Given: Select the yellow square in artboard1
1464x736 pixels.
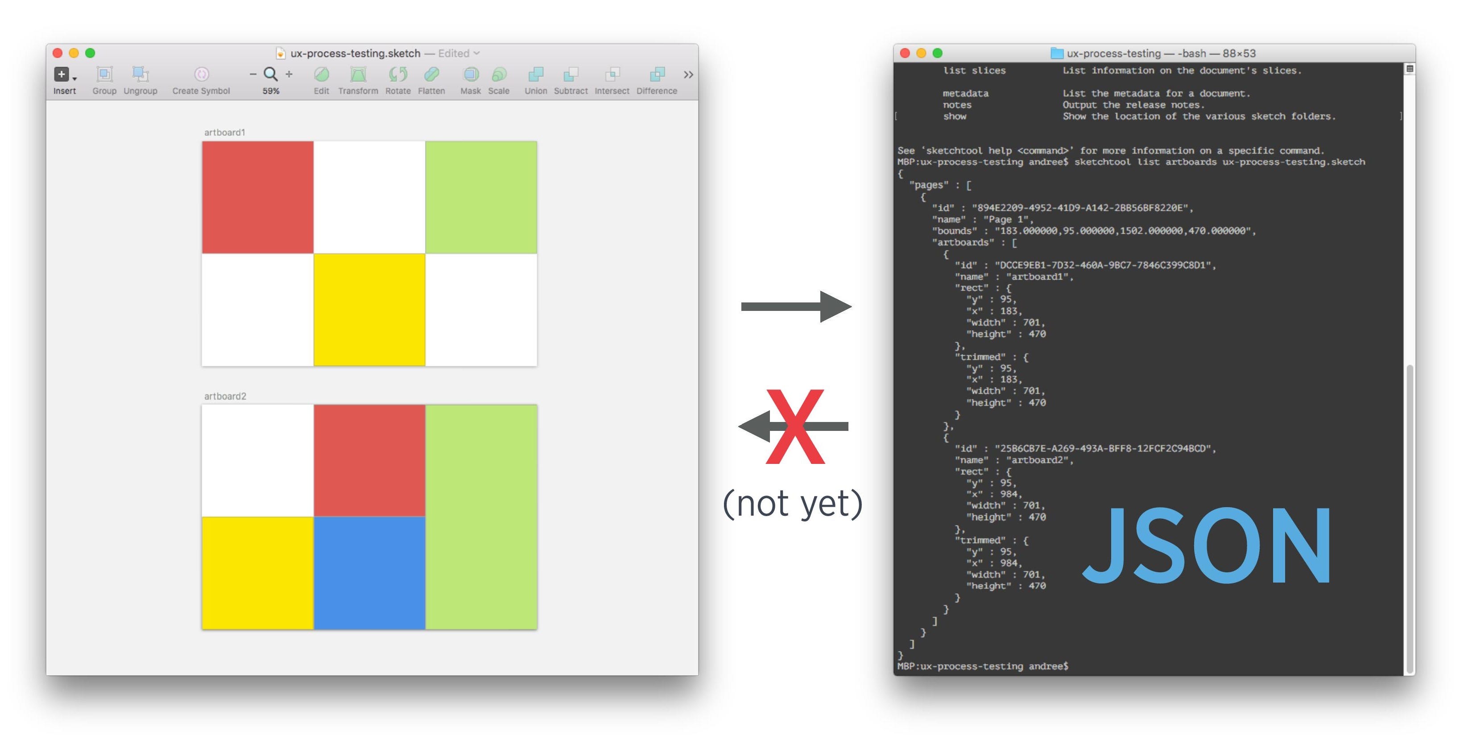Looking at the screenshot, I should point(369,310).
